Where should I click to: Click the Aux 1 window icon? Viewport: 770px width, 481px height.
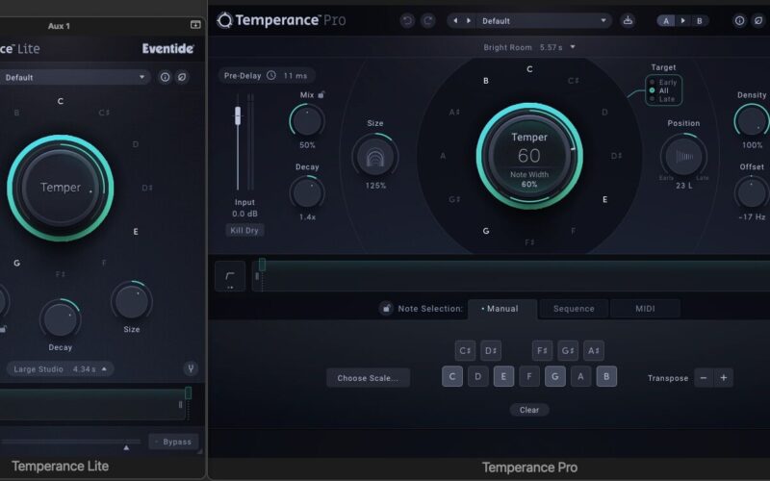[195, 25]
